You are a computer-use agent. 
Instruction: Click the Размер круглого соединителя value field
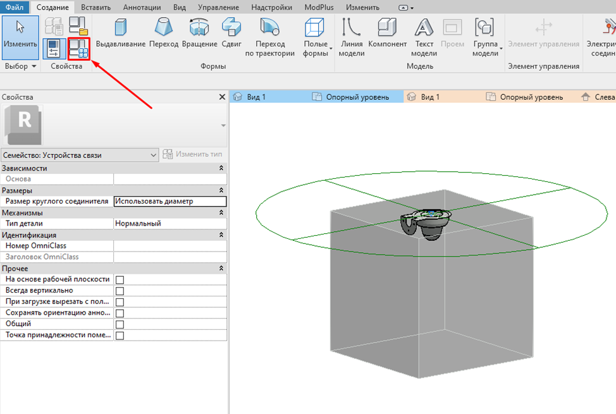click(169, 202)
